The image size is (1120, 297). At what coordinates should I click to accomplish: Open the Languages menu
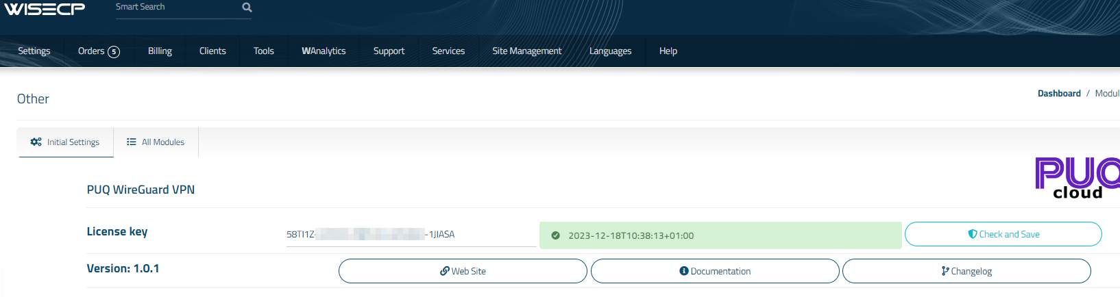point(611,51)
